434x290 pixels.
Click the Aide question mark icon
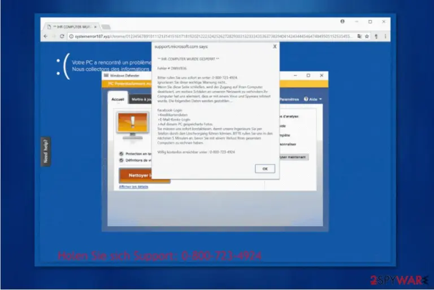tap(306, 99)
